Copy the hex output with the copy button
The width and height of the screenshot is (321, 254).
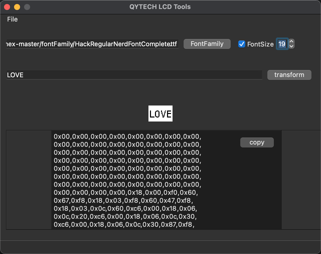(x=257, y=142)
